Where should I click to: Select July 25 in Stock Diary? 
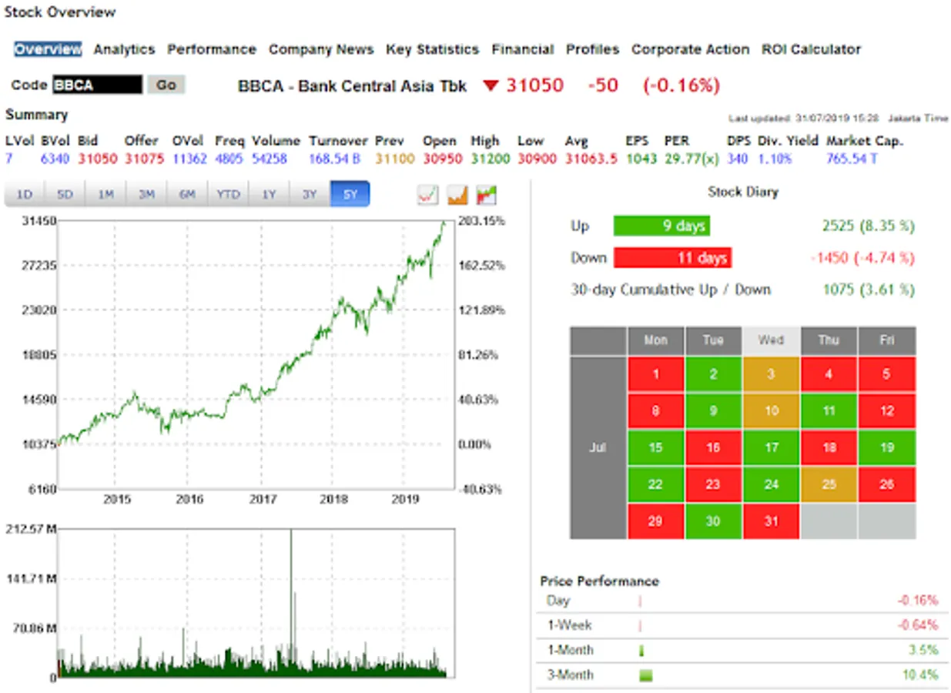[x=829, y=484]
